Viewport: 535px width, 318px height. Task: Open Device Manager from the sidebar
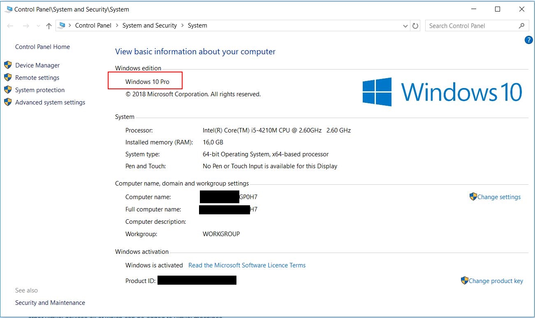pos(37,65)
